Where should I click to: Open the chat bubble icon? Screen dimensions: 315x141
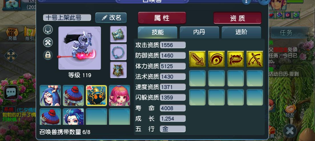tap(11, 92)
